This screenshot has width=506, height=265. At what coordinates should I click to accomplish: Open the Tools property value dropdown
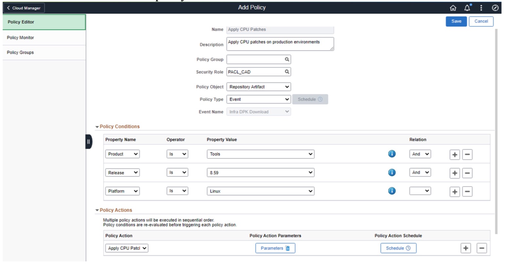click(260, 154)
